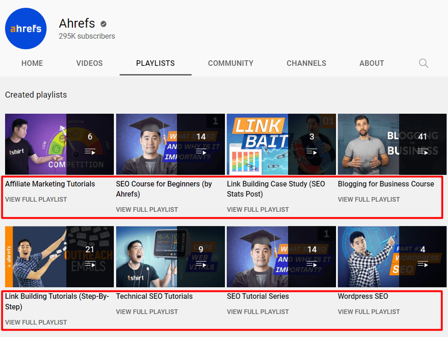448x337 pixels.
Task: Click the channel search magnifier icon
Action: coord(424,63)
